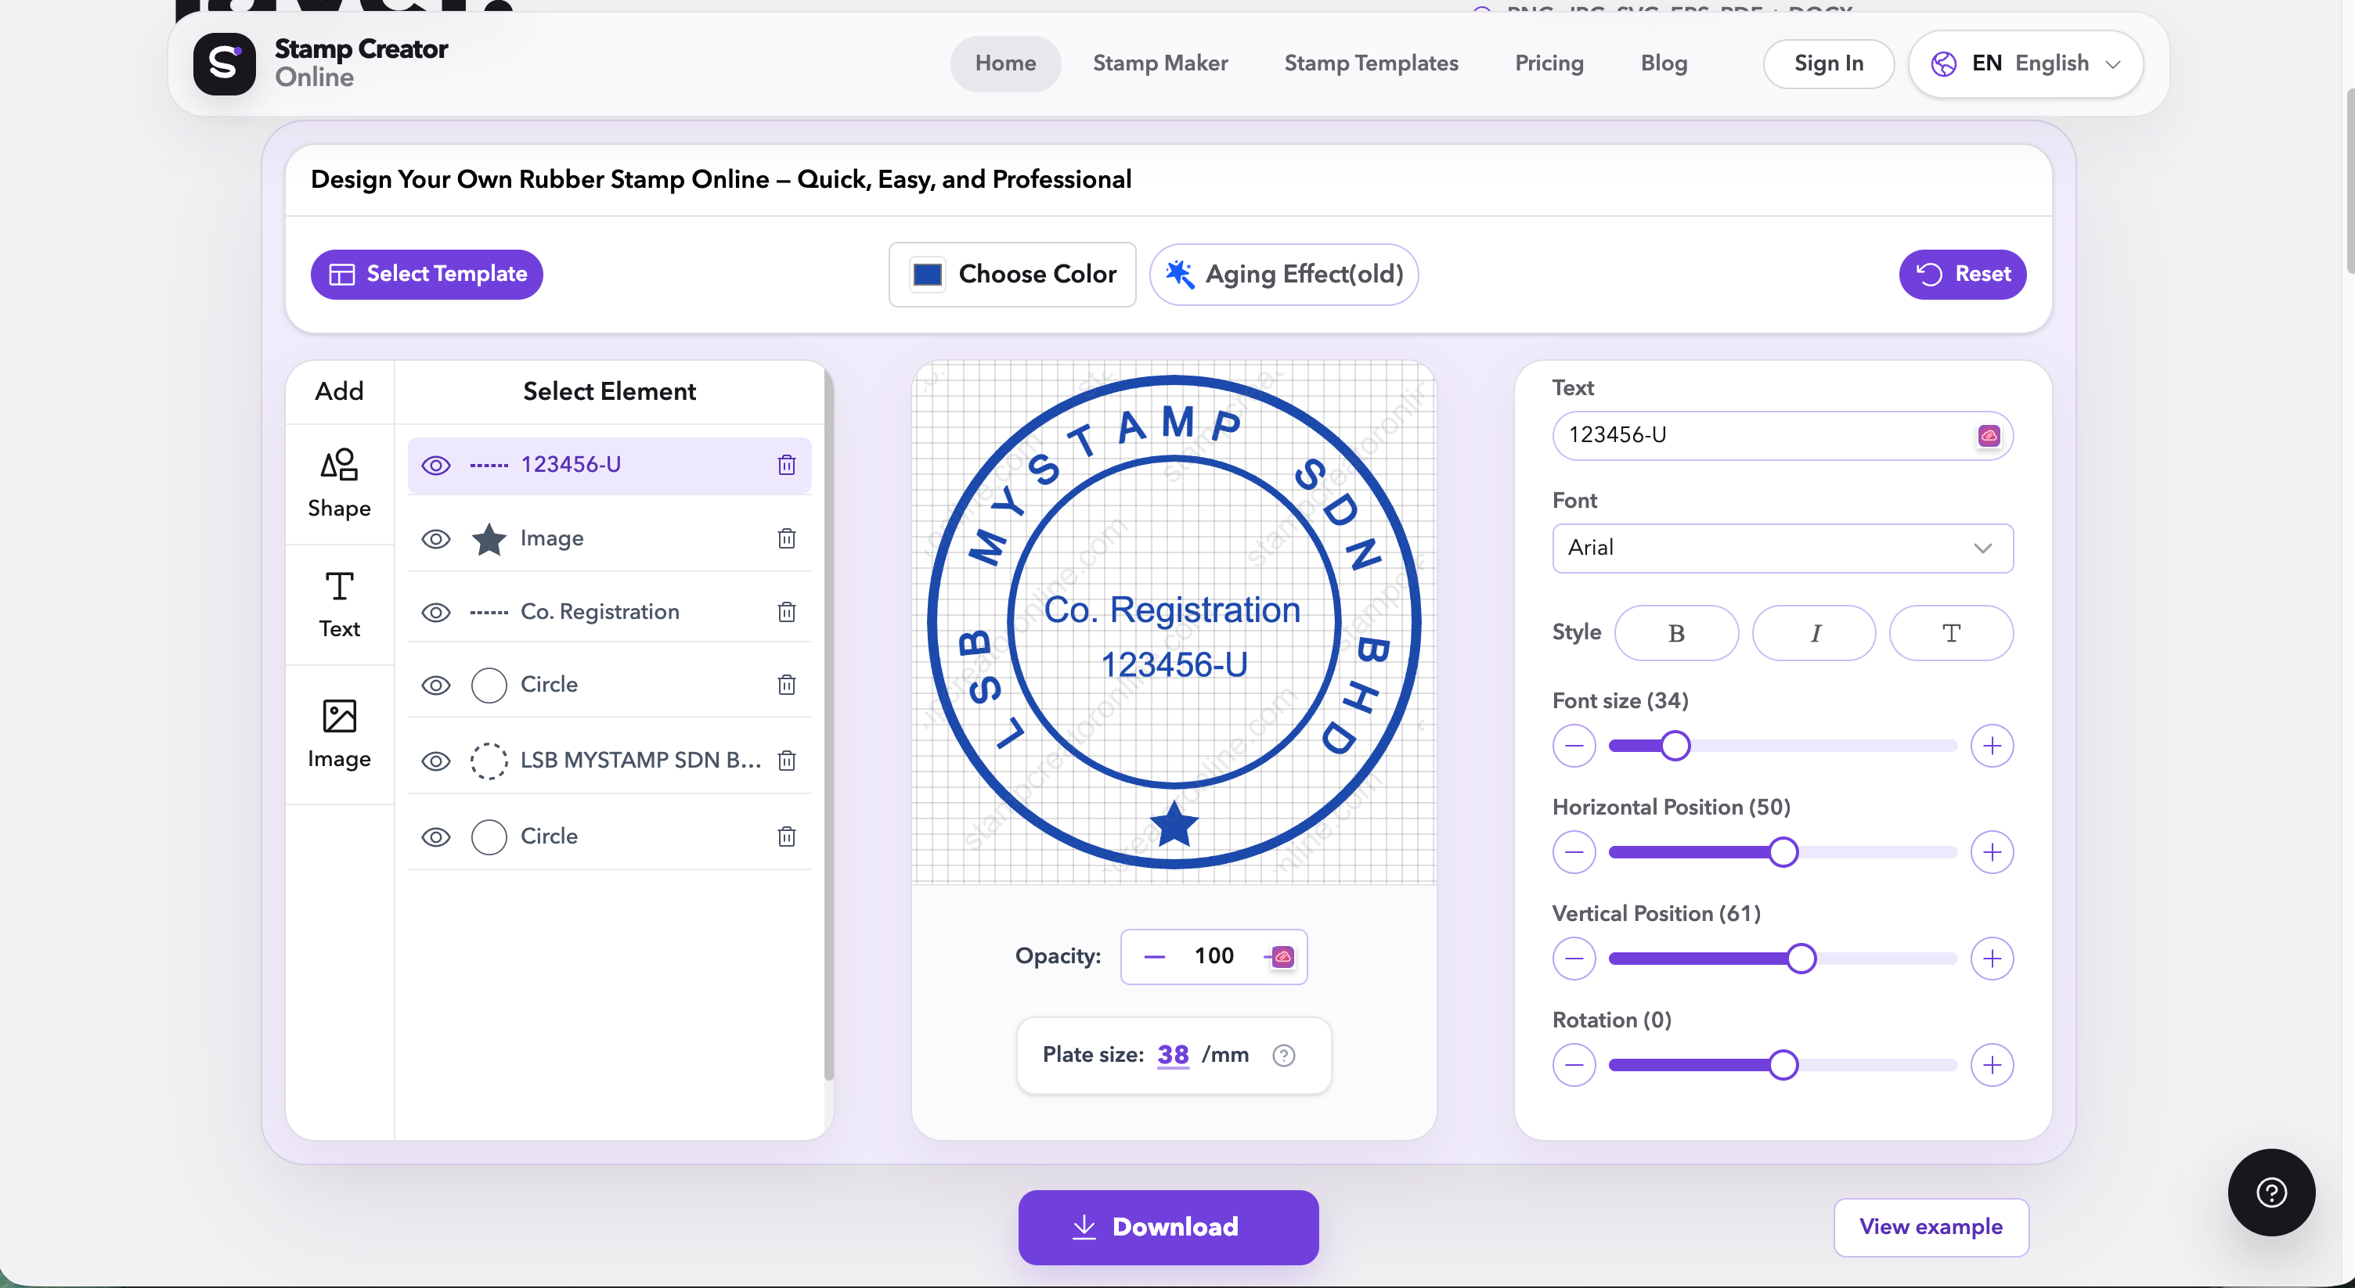Image resolution: width=2355 pixels, height=1288 pixels.
Task: Click the Text input field with 123456-U
Action: (x=1782, y=436)
